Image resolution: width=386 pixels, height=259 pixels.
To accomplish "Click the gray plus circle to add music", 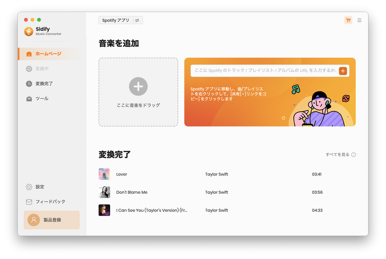I will 138,86.
